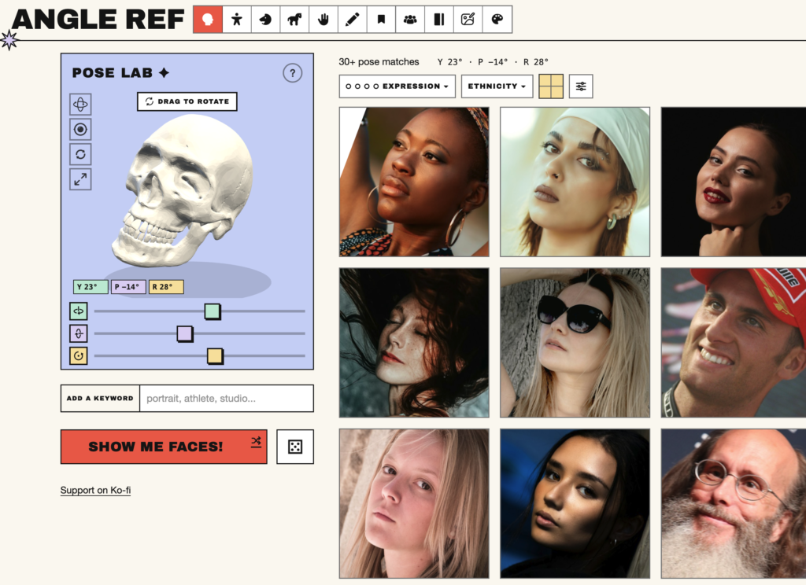This screenshot has width=806, height=585.
Task: Click the P −14° value tag
Action: pos(128,286)
